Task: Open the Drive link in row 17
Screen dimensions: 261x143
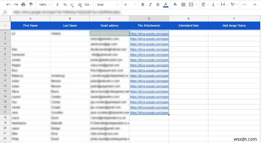Action: pos(149,112)
